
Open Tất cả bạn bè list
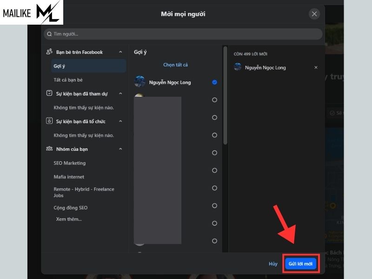68,80
